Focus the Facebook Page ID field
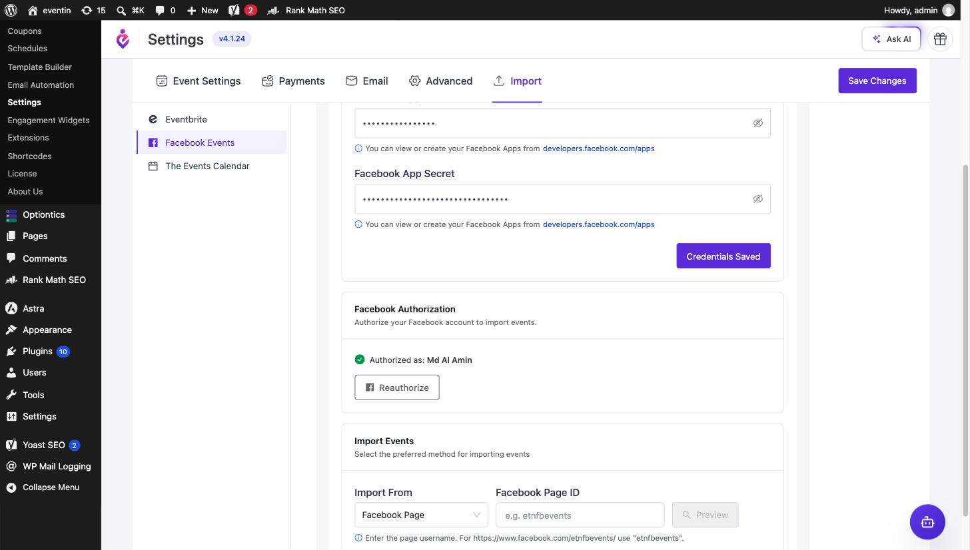Screen dimensions: 970x550 pyautogui.click(x=580, y=515)
